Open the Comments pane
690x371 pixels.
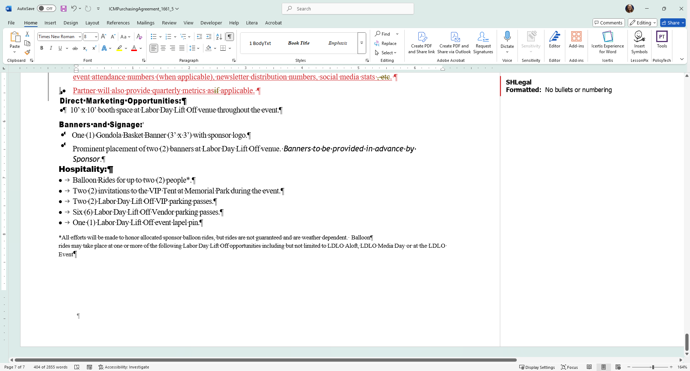coord(608,23)
